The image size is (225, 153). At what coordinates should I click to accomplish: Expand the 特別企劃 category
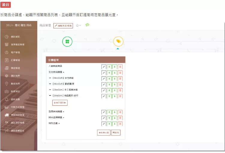(x=59, y=123)
